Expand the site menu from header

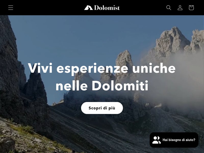pyautogui.click(x=11, y=8)
